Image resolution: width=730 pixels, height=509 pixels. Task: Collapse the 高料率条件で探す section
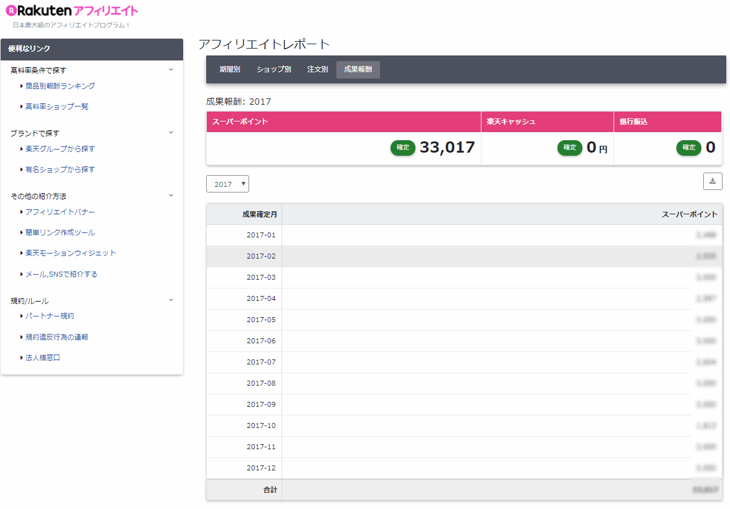pyautogui.click(x=171, y=70)
